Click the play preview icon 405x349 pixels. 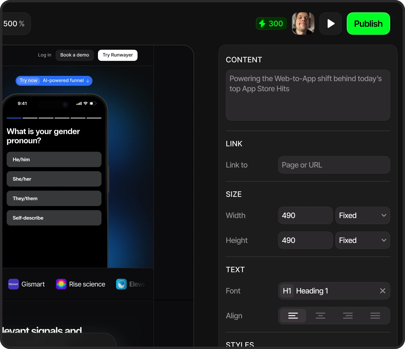[x=330, y=23]
